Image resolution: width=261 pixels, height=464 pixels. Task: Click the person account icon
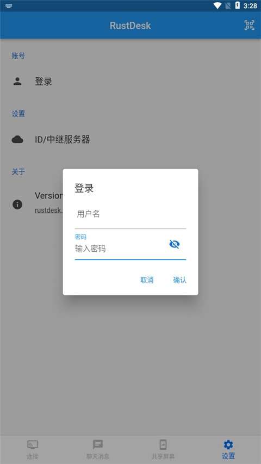(x=17, y=82)
